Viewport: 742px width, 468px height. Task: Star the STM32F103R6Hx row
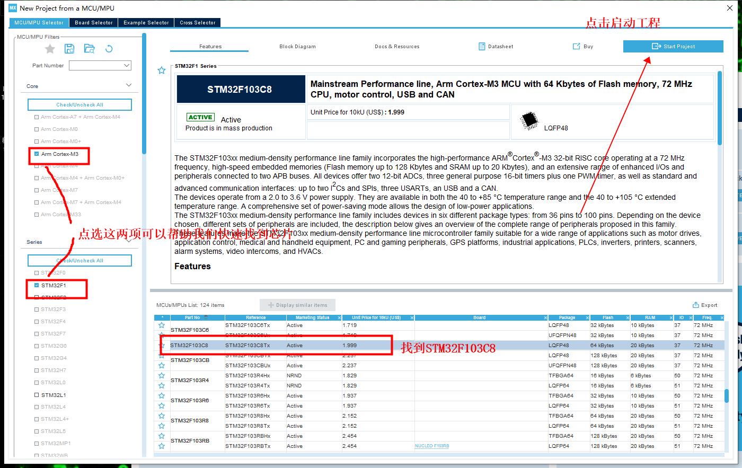point(162,395)
